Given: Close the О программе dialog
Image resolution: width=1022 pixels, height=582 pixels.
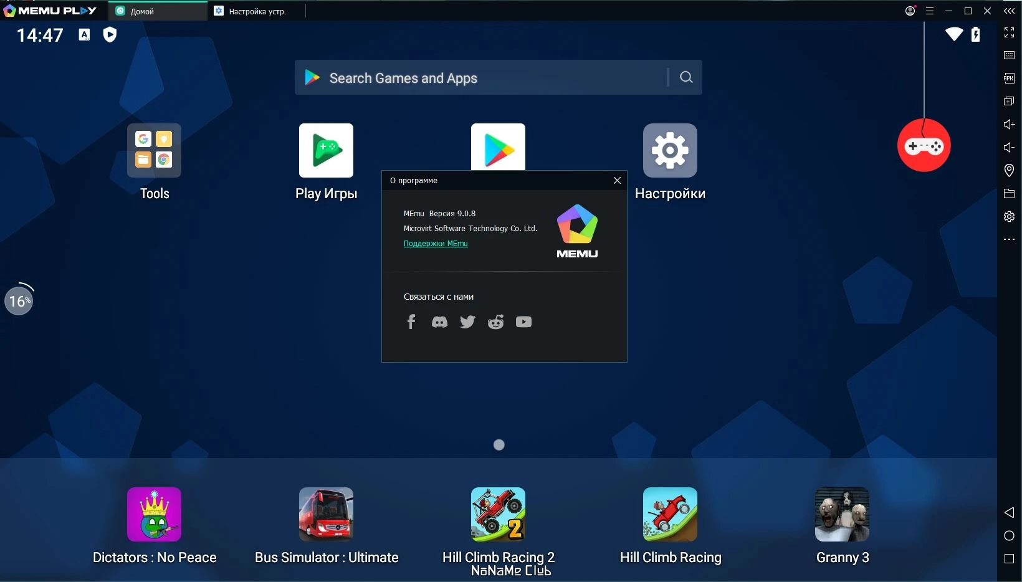Looking at the screenshot, I should [x=617, y=181].
